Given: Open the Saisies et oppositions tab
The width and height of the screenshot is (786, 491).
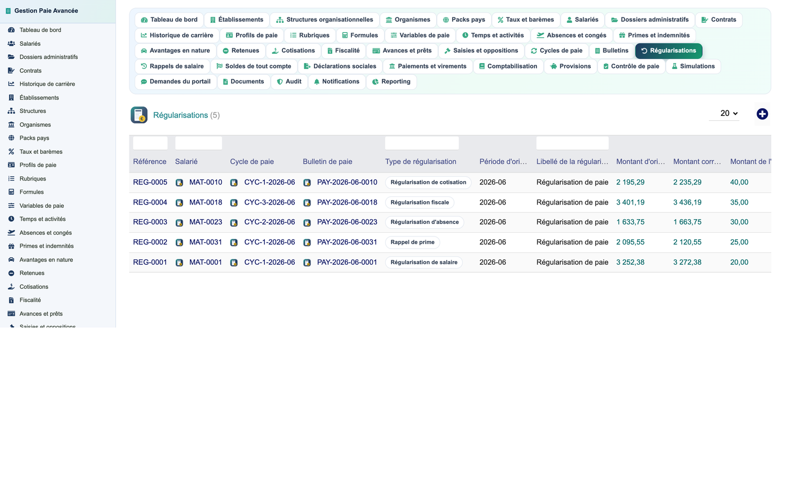Looking at the screenshot, I should click(481, 51).
